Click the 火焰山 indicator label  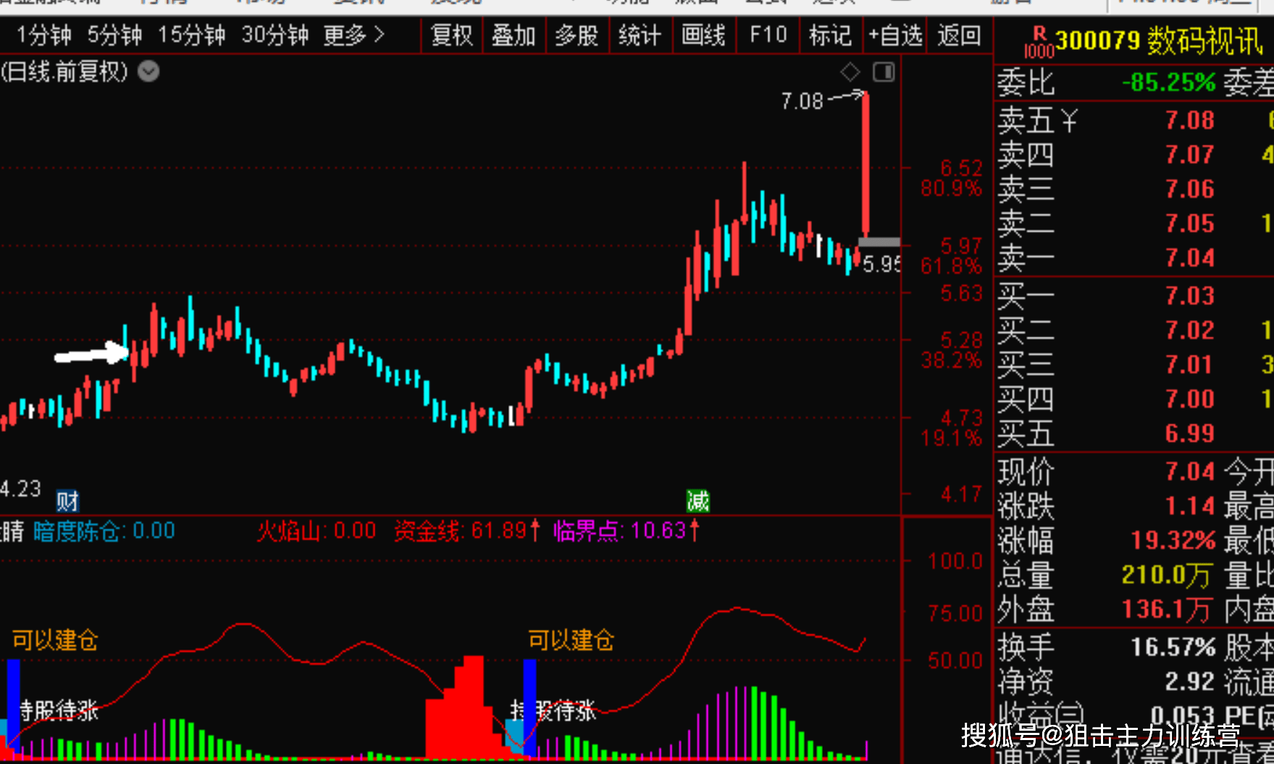[288, 532]
